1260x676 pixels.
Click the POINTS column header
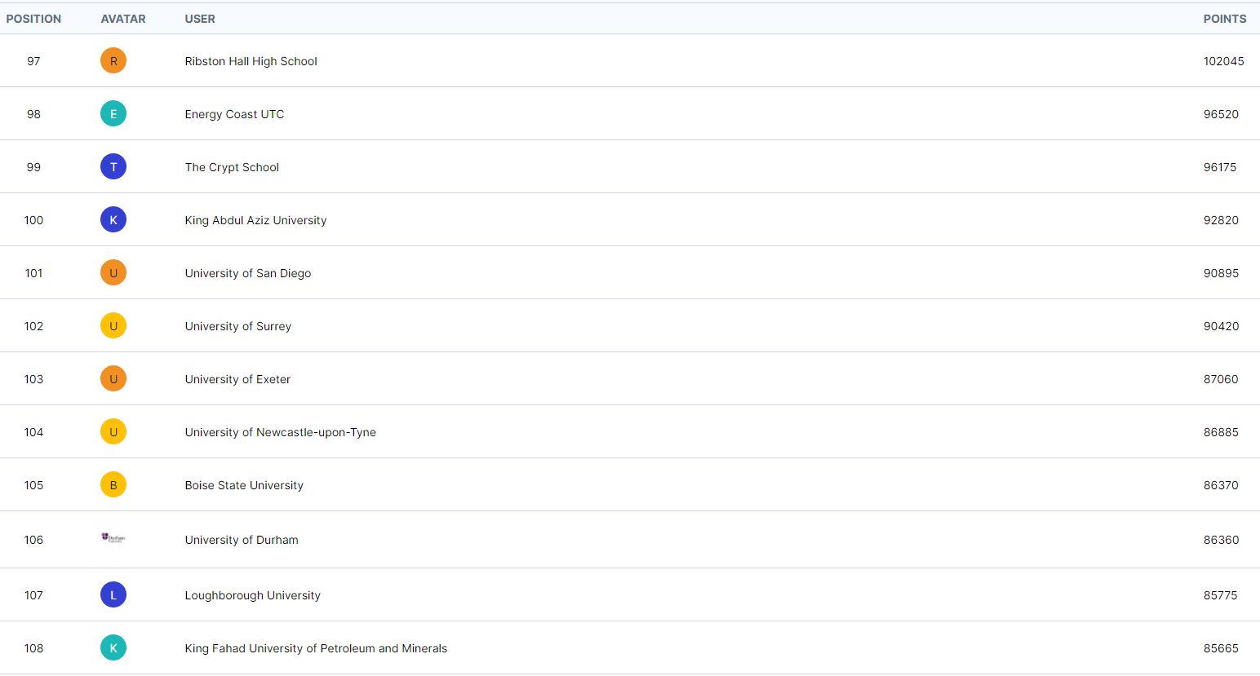pyautogui.click(x=1225, y=19)
